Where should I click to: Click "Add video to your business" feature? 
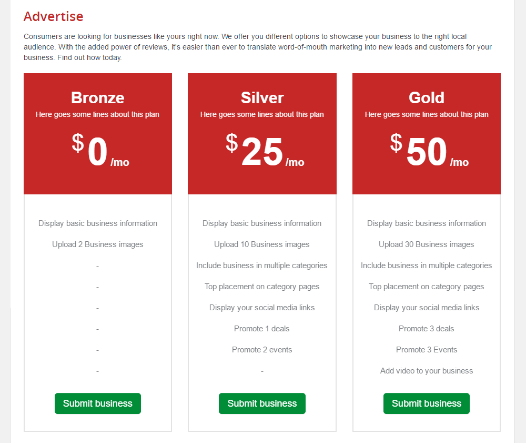coord(427,371)
